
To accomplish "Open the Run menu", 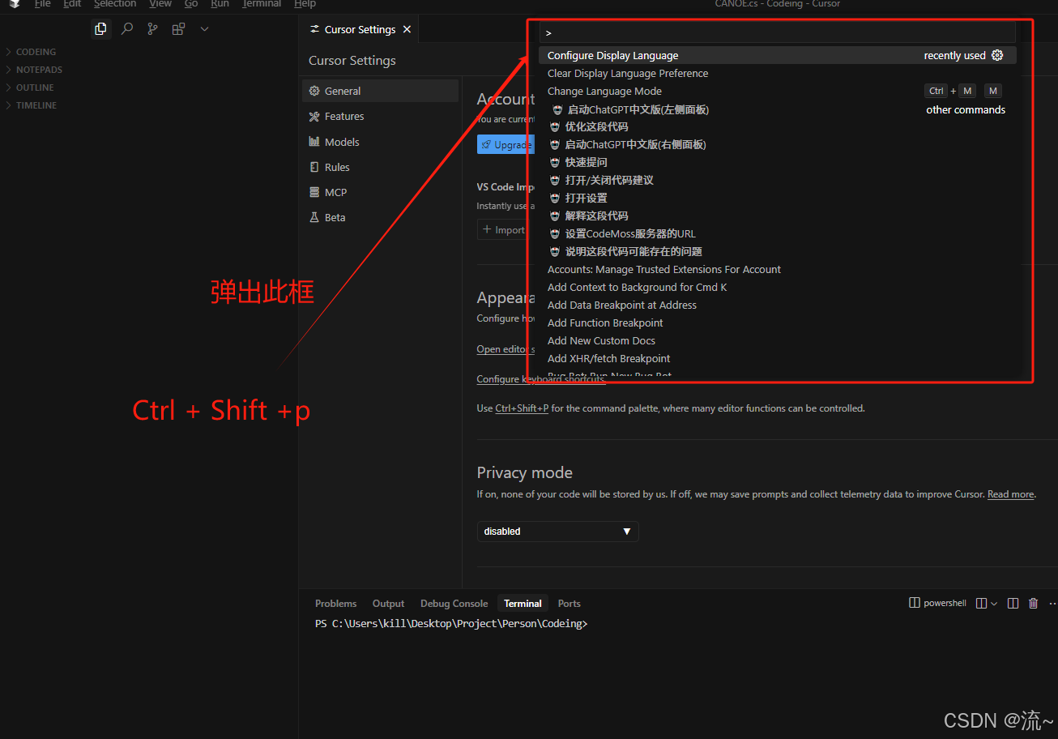I will pyautogui.click(x=220, y=4).
